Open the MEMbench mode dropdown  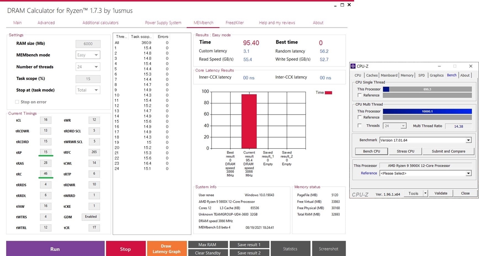[88, 55]
